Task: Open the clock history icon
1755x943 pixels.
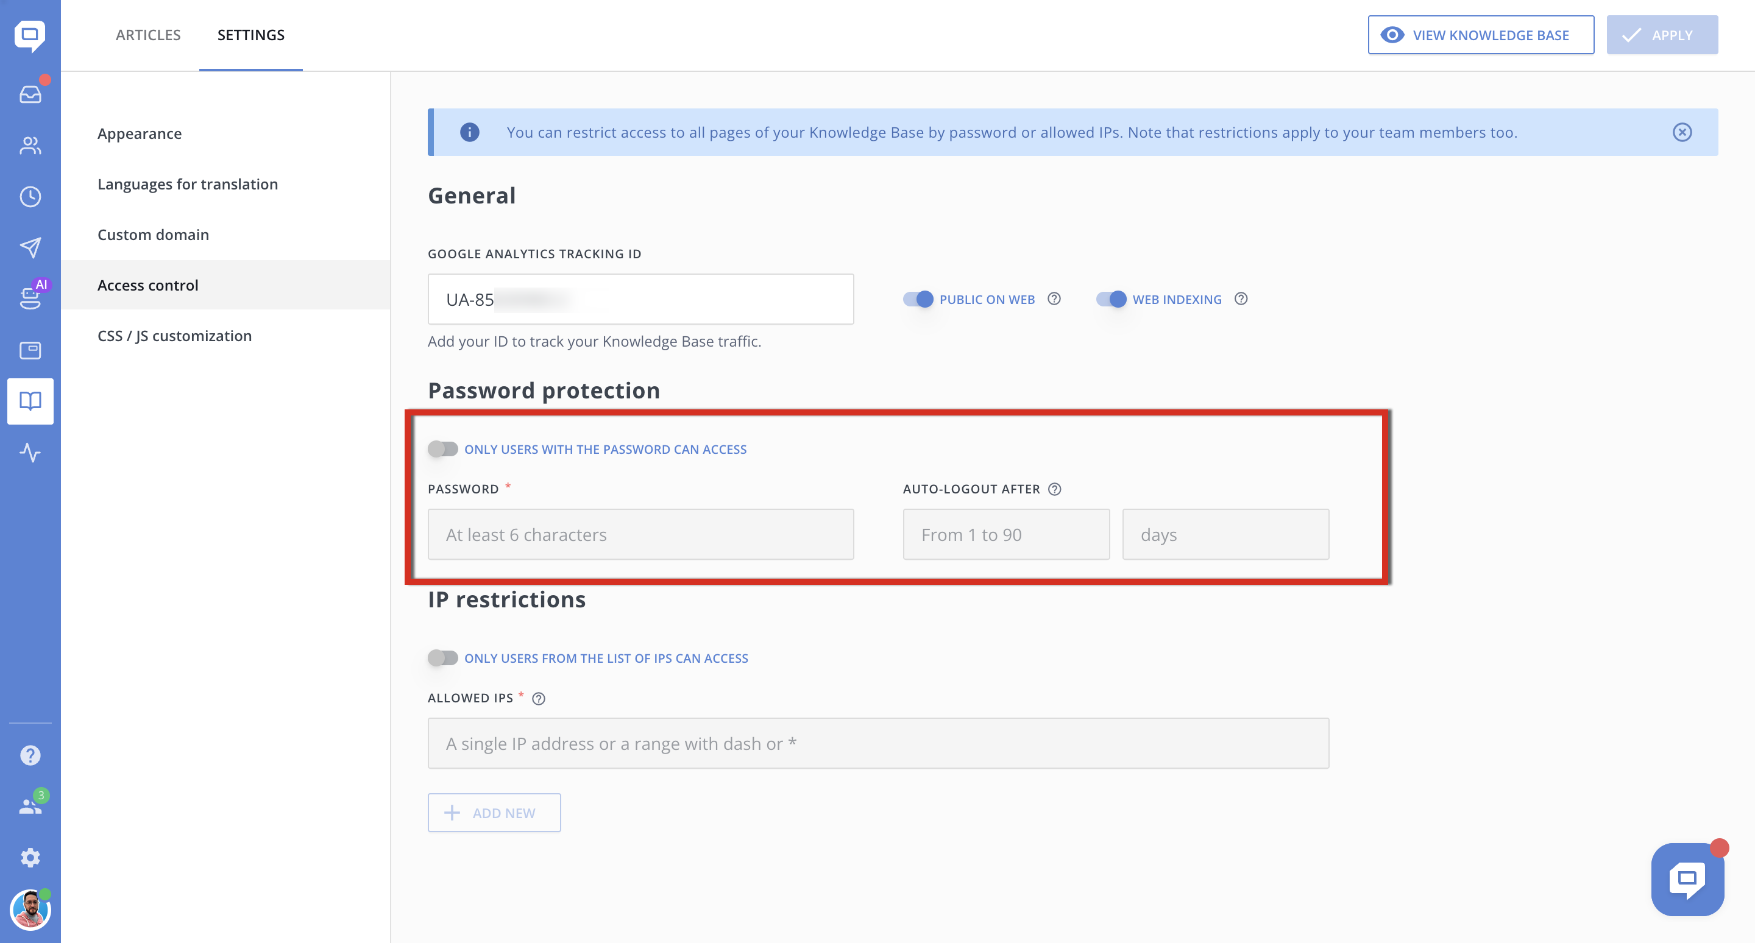Action: coord(30,197)
